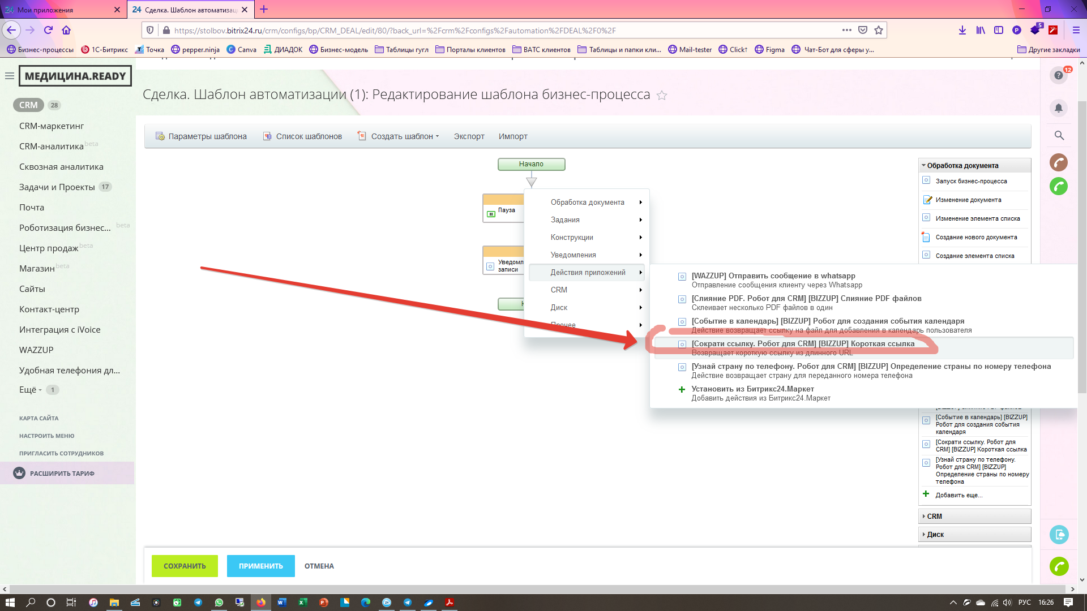
Task: Click the Параметры шаблона gear icon
Action: 160,136
